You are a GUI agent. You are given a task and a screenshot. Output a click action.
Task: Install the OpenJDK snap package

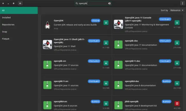(106, 23)
